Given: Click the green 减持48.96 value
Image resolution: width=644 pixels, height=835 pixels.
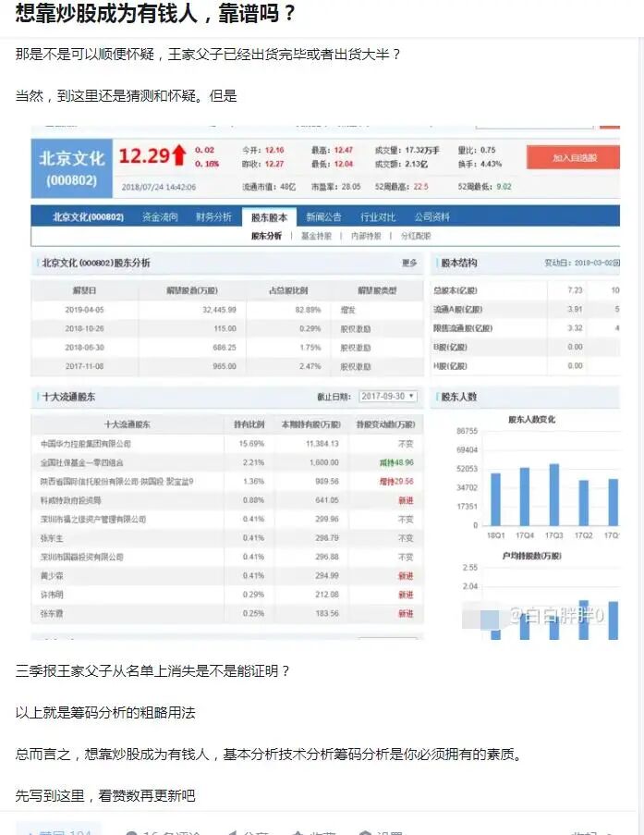Looking at the screenshot, I should click(x=396, y=462).
